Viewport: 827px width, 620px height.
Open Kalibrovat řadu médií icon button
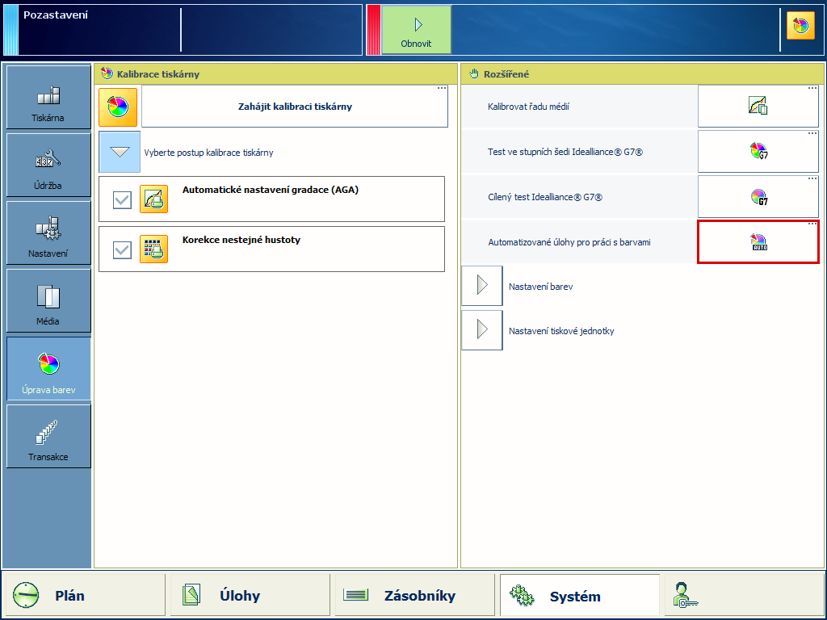758,106
